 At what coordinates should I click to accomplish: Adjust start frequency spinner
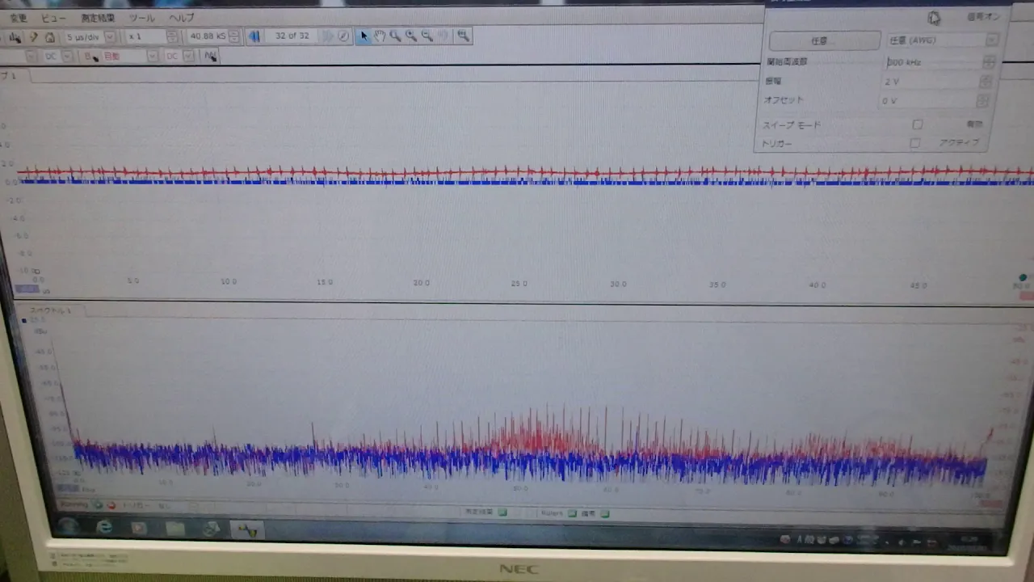[988, 62]
